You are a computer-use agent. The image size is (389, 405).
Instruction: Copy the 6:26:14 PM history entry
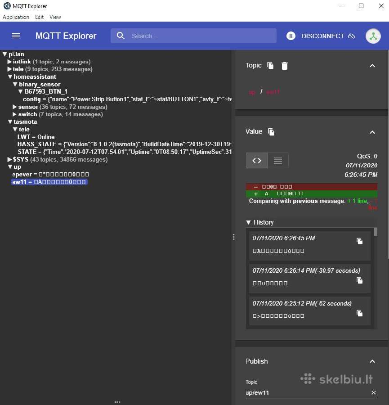pyautogui.click(x=360, y=280)
